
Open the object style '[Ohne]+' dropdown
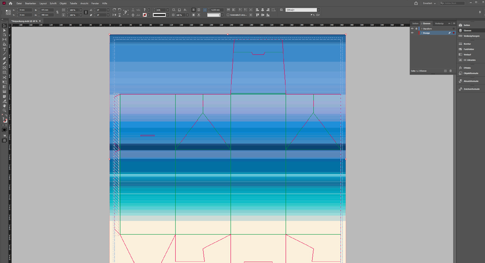[x=319, y=10]
